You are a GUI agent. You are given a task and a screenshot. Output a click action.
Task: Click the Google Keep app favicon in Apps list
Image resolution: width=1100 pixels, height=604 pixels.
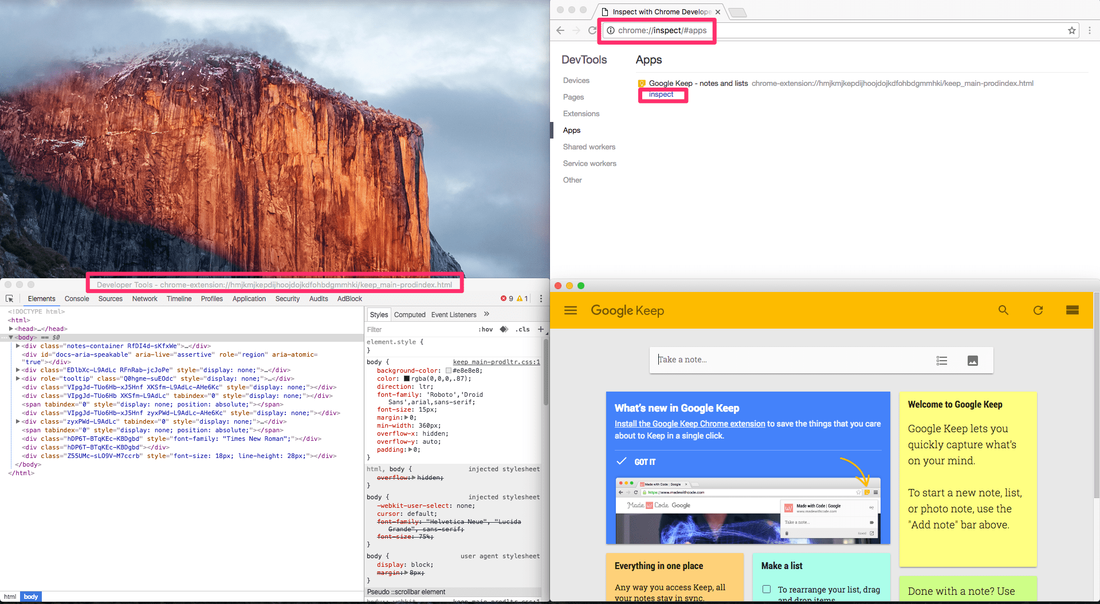tap(642, 84)
